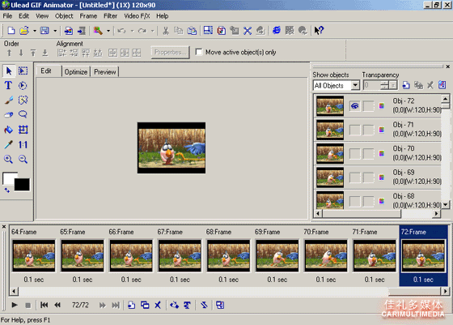Select the Magic Wand selection tool
The height and width of the screenshot is (325, 453).
click(23, 100)
